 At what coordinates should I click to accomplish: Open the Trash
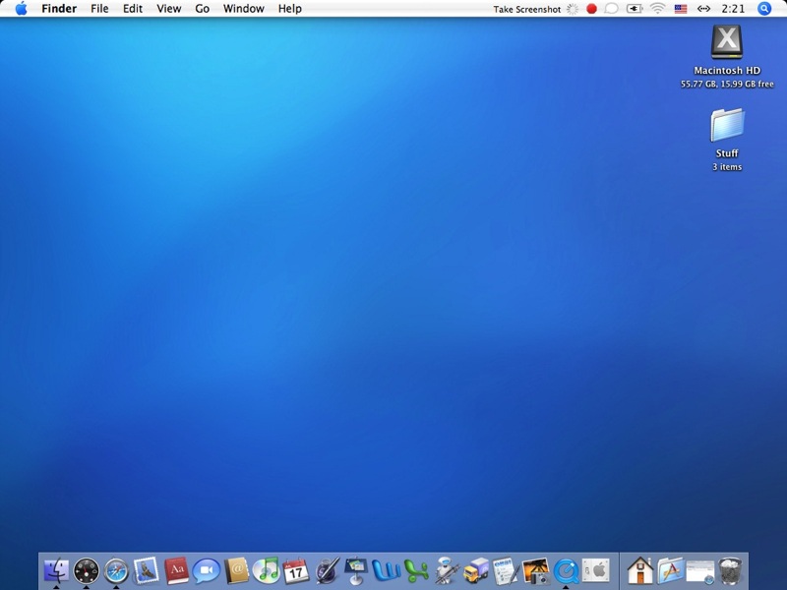click(x=730, y=570)
